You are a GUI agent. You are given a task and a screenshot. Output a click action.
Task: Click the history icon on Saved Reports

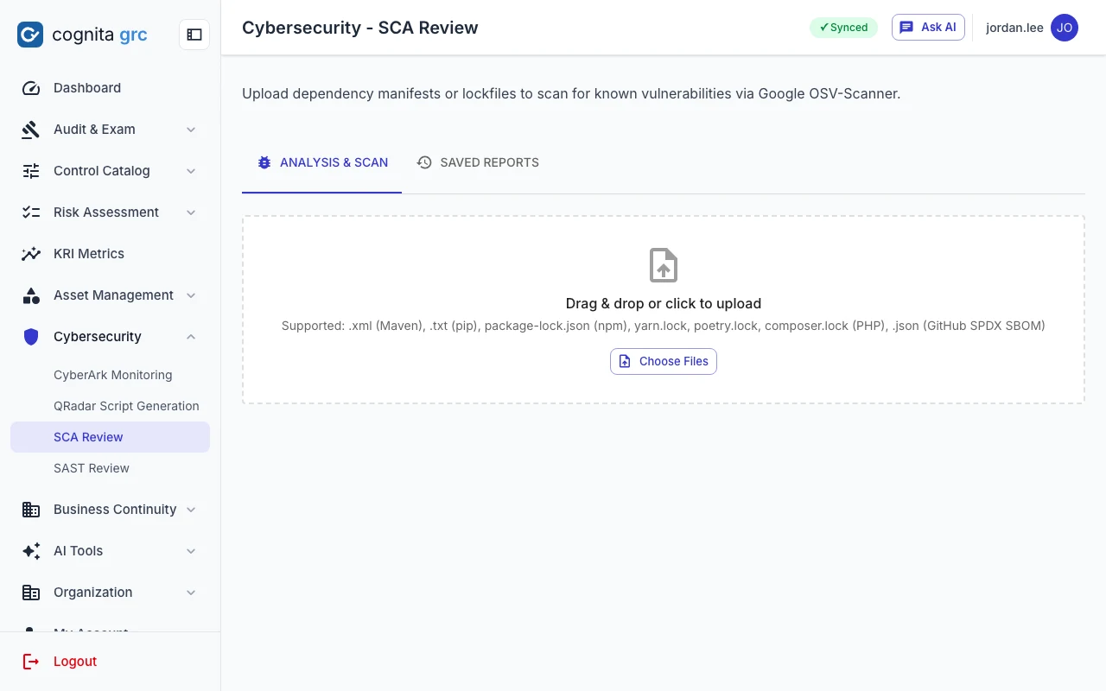[424, 162]
